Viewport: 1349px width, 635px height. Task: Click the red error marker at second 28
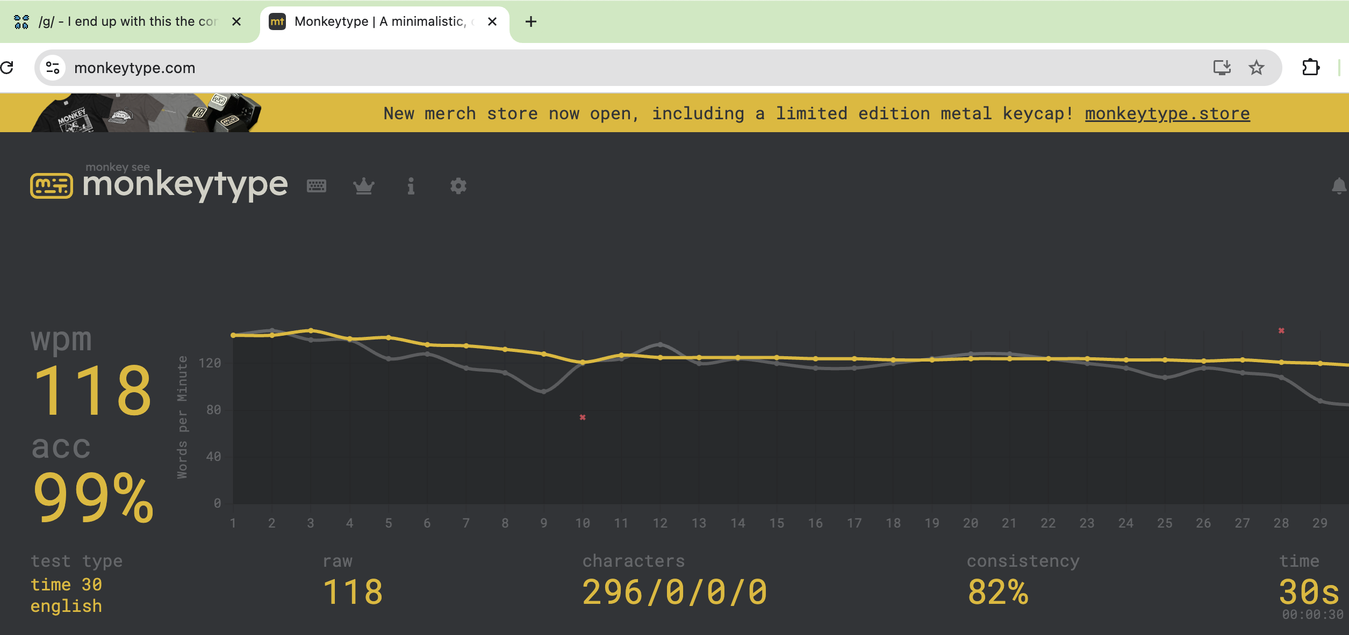(1281, 330)
